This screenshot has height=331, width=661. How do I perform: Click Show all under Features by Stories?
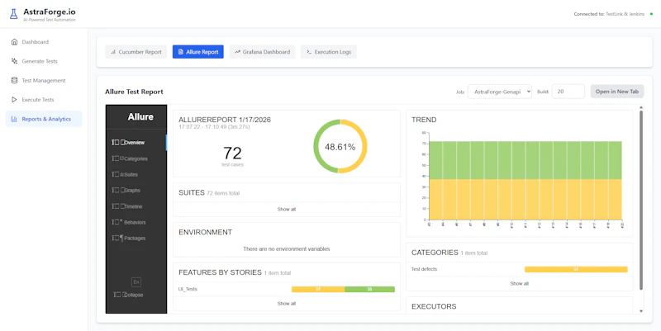(286, 304)
